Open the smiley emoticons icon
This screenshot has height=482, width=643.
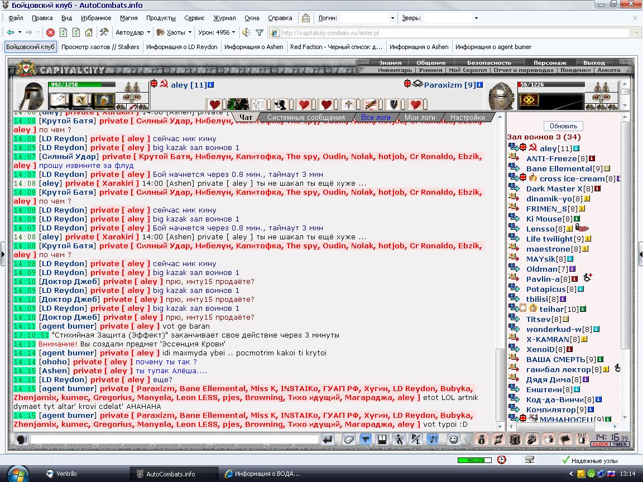[453, 440]
